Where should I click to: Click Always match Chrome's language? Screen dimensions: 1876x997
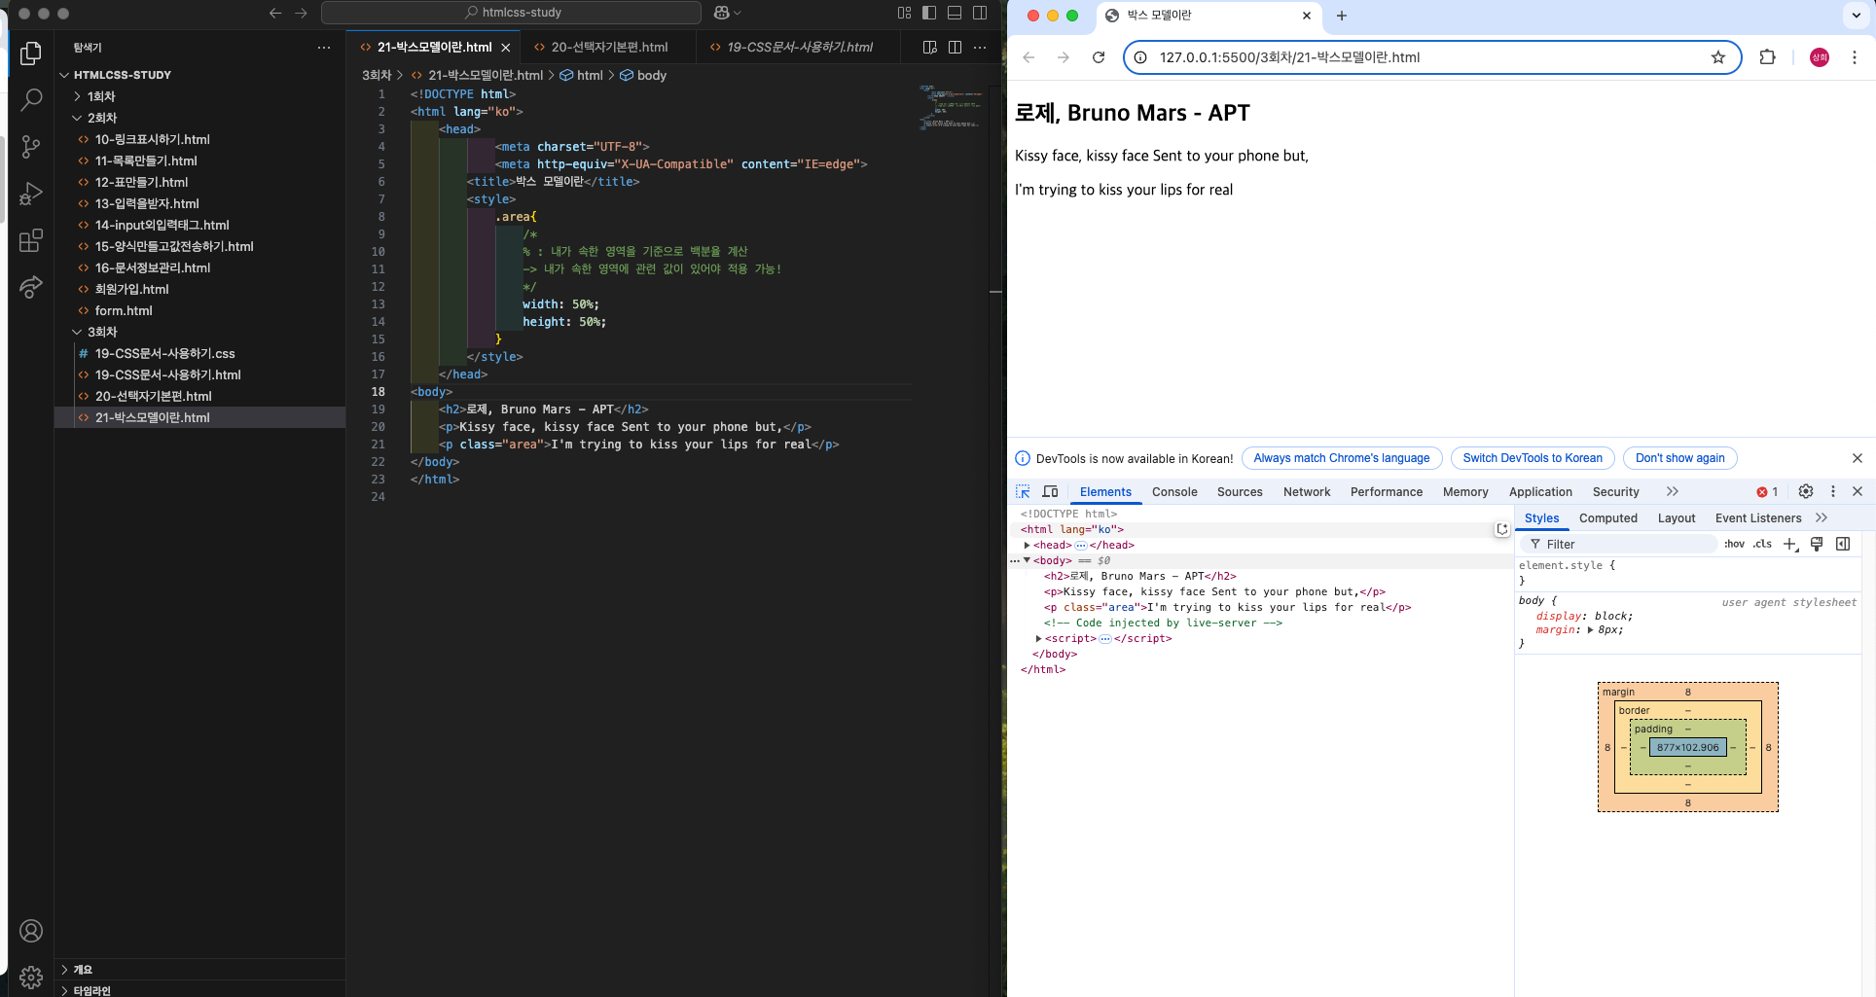pos(1342,458)
